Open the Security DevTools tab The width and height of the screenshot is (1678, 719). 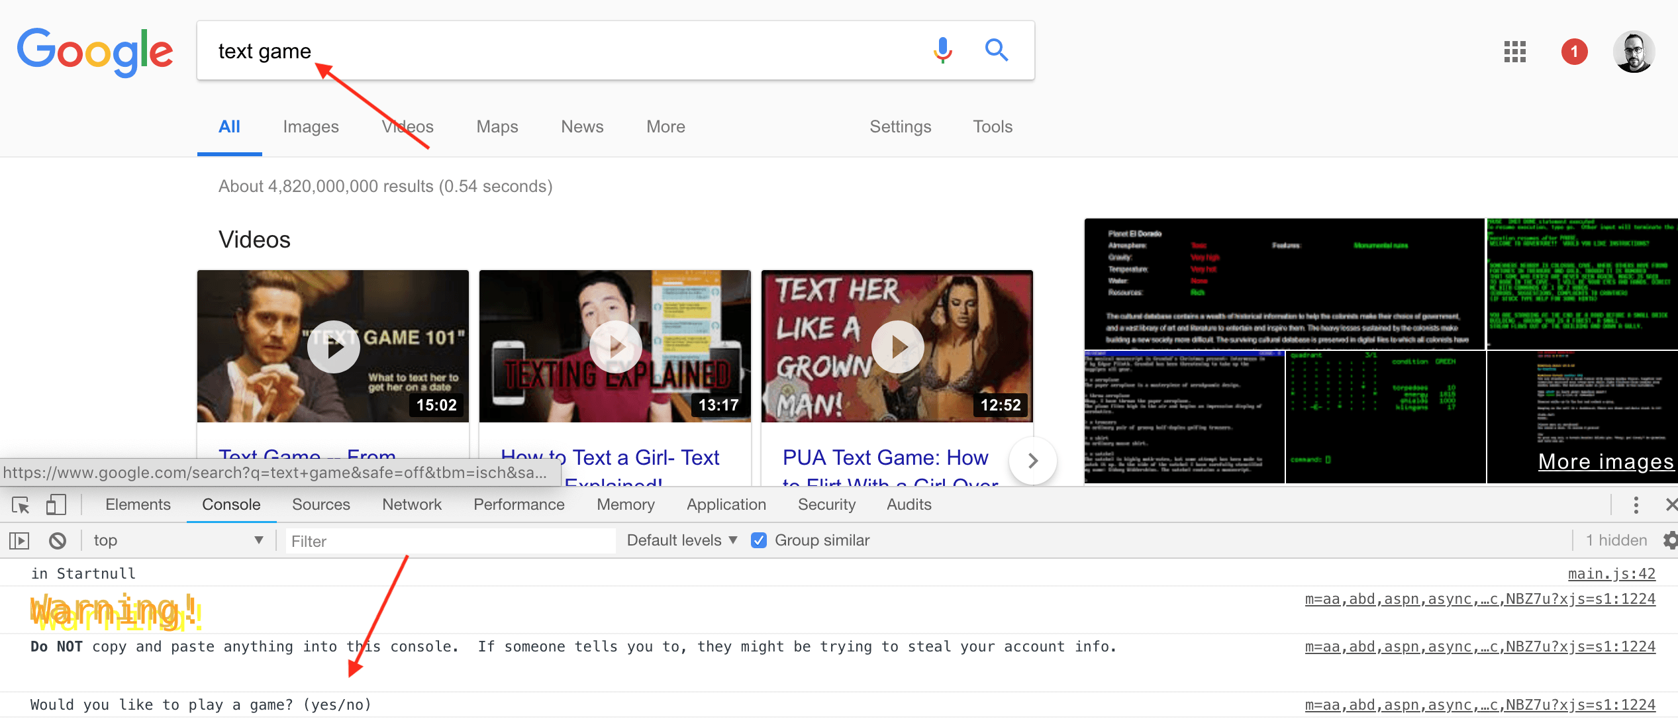click(827, 504)
